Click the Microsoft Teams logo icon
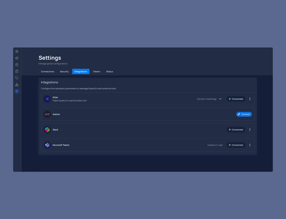286x219 pixels. 47,145
